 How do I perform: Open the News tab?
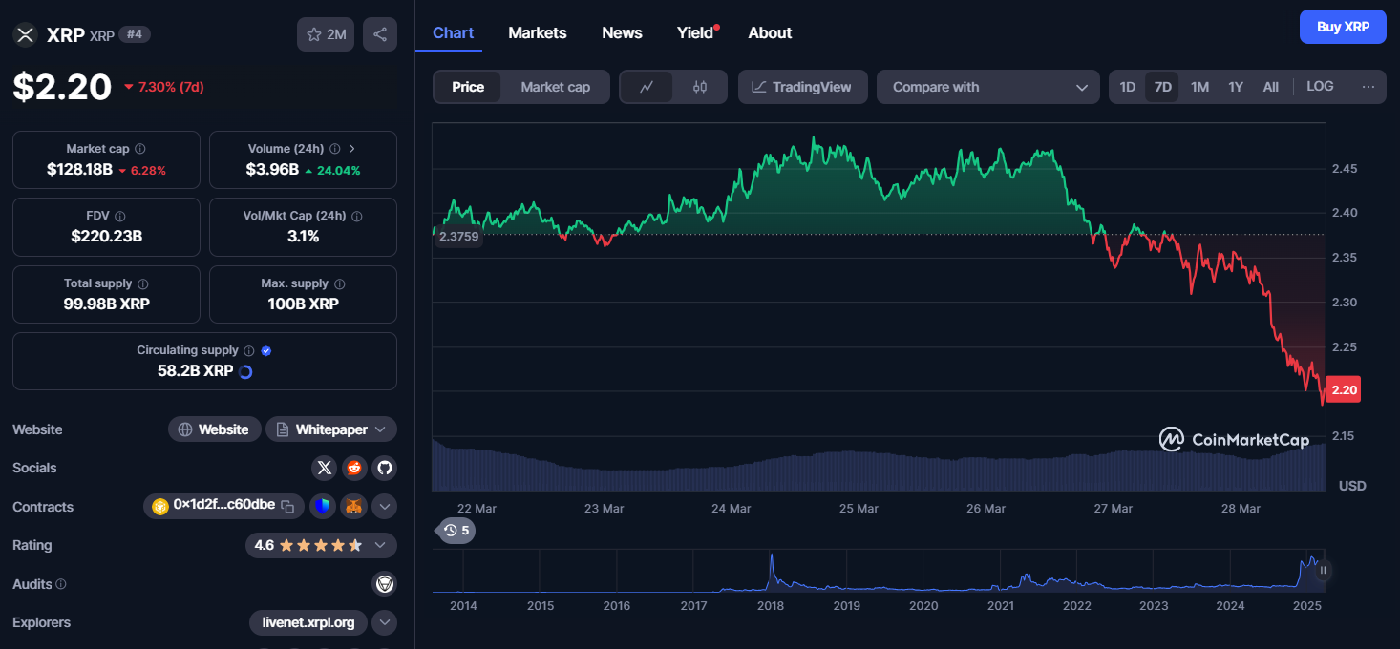pos(622,32)
